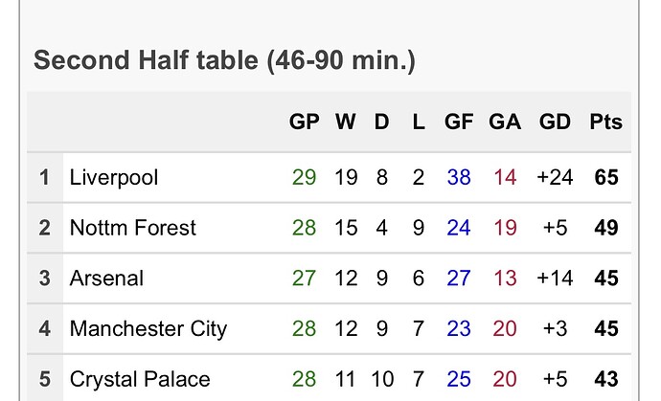
Task: Click Manchester City in the table
Action: coord(148,329)
